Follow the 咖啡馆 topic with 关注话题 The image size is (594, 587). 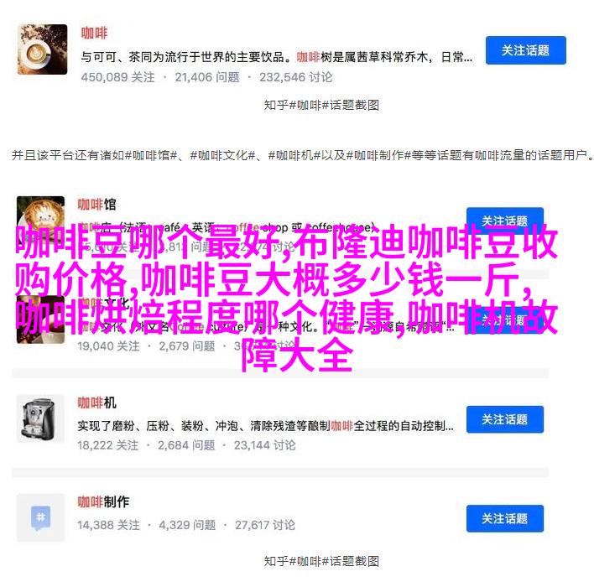point(504,218)
